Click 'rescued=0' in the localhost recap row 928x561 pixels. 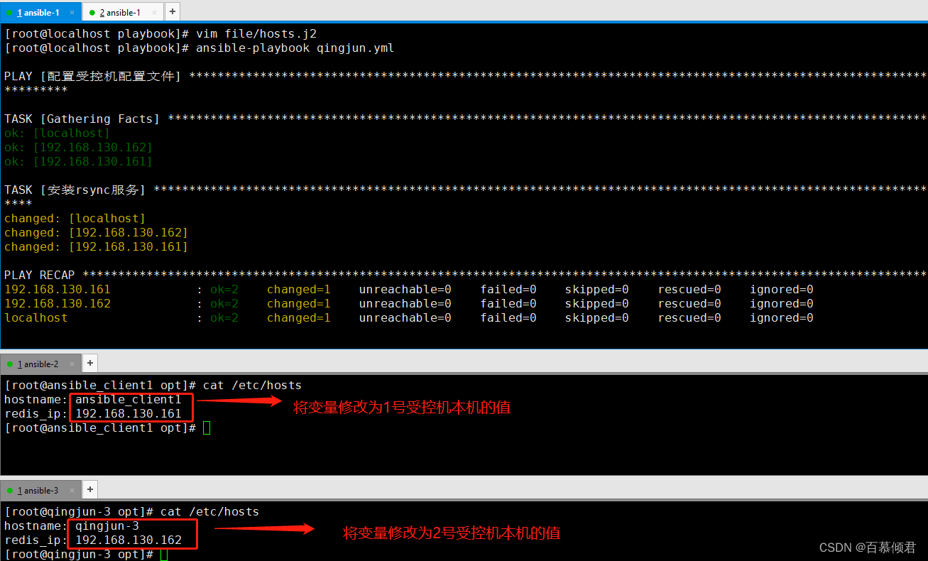pyautogui.click(x=689, y=318)
